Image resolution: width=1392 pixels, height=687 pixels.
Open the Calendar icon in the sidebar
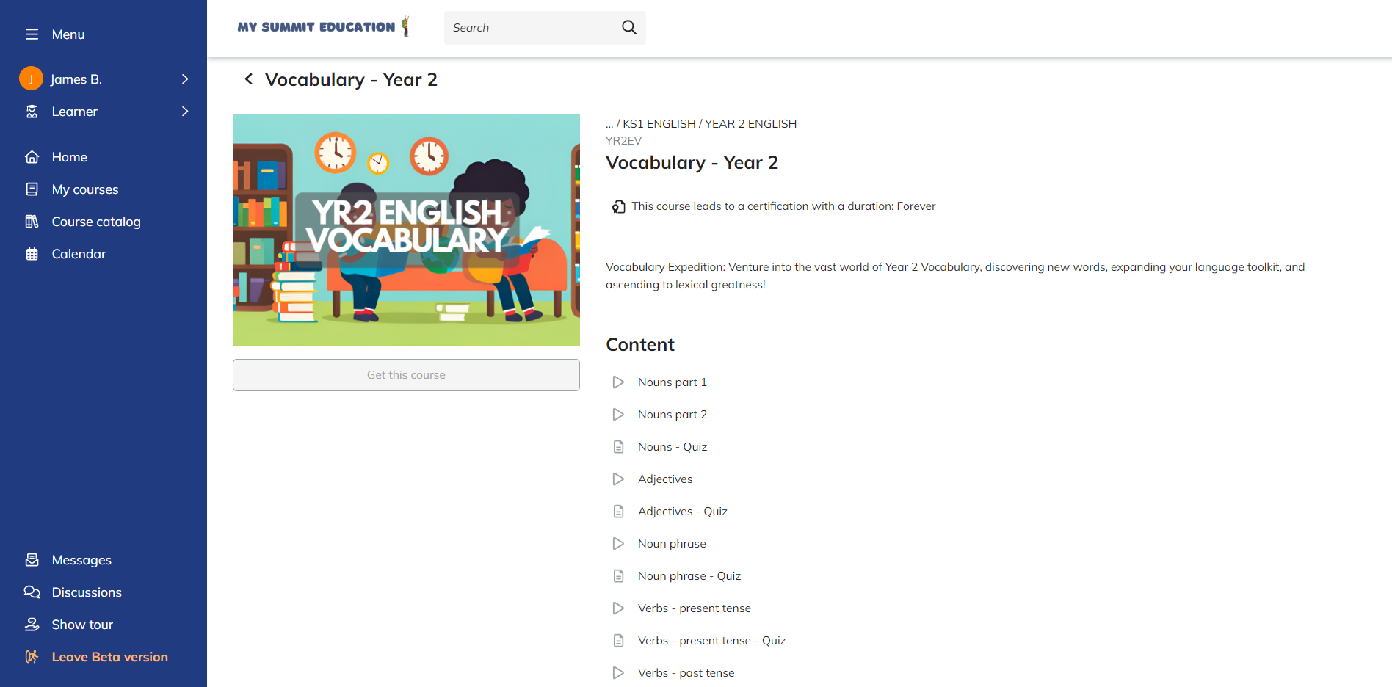coord(32,254)
